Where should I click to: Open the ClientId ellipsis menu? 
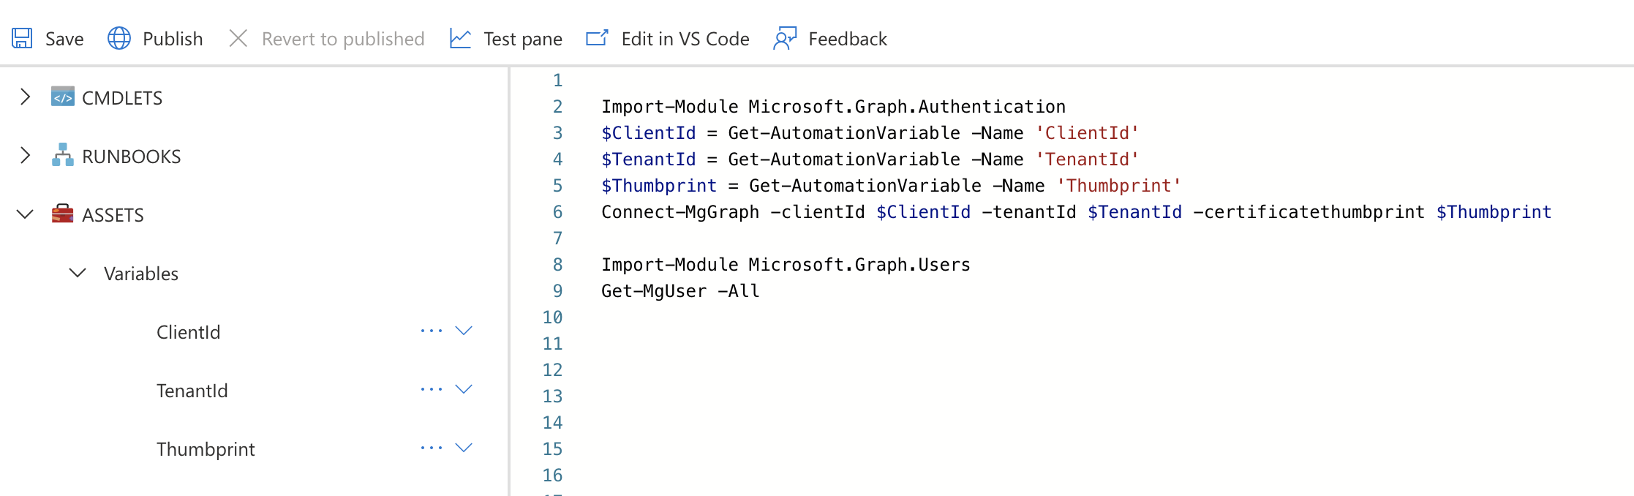click(431, 331)
